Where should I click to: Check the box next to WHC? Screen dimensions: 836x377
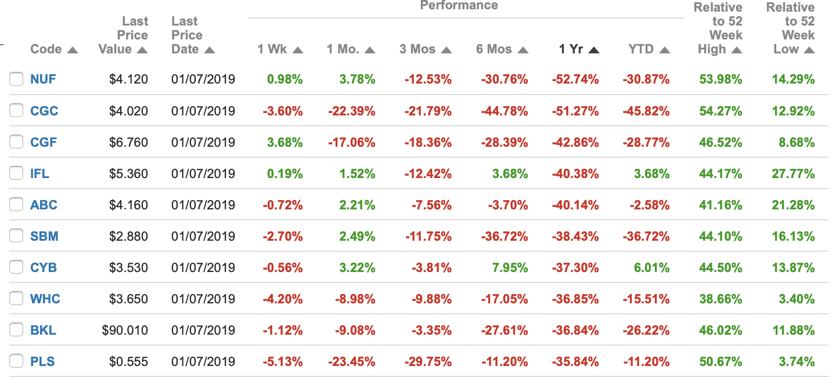point(16,299)
